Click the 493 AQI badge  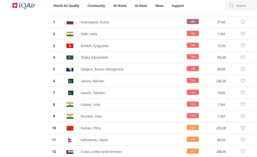tap(193, 22)
